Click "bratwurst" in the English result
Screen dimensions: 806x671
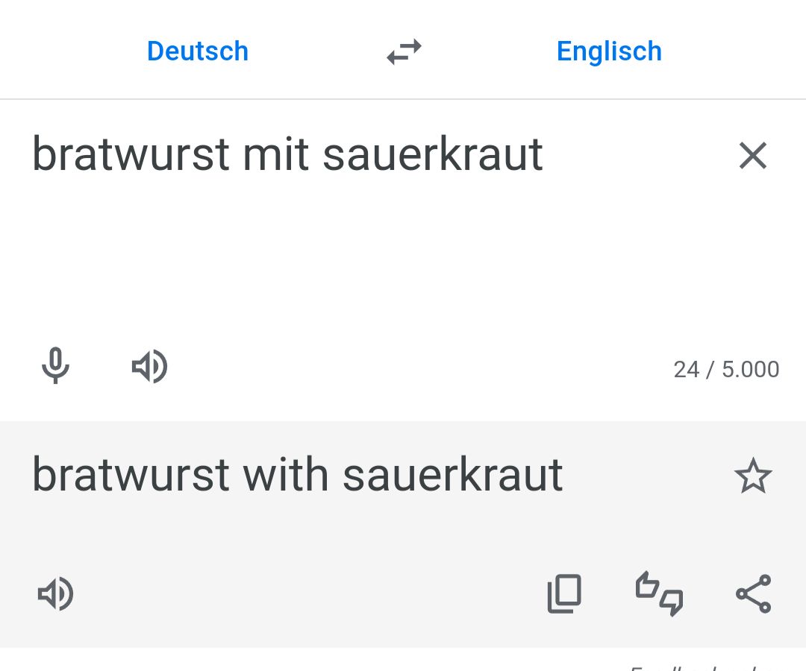131,475
